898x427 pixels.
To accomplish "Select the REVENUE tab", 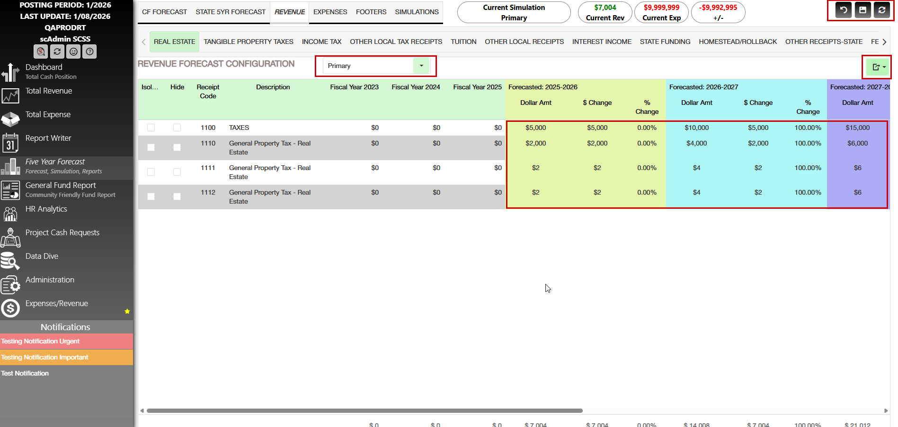I will click(x=290, y=12).
